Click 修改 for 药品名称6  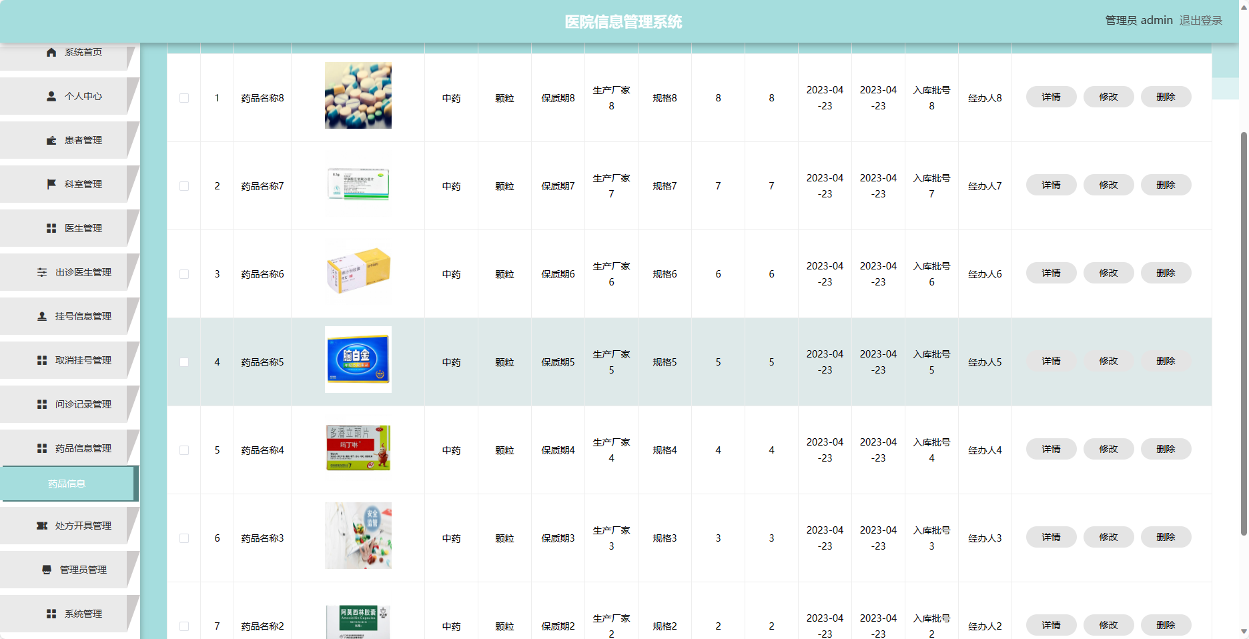(x=1108, y=273)
